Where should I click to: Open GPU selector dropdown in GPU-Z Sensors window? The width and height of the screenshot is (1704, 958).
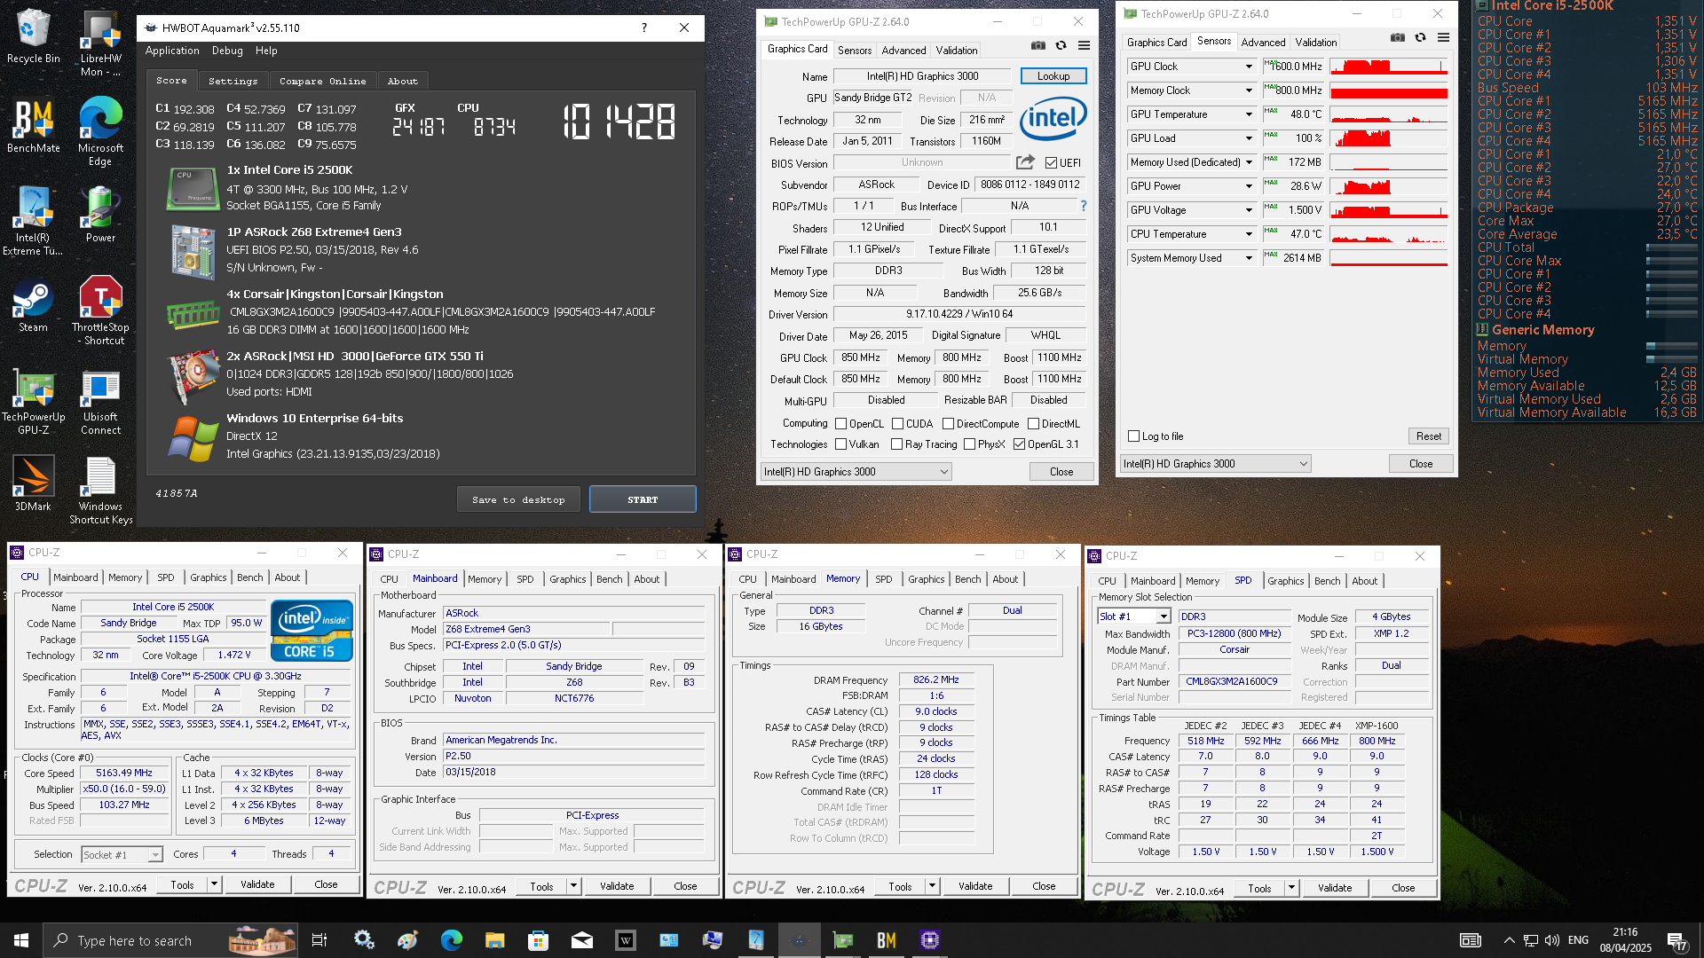(x=1216, y=464)
